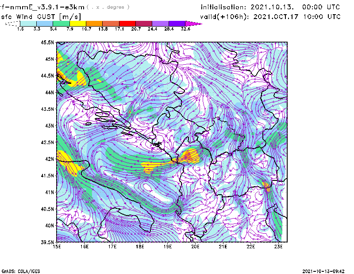Viewport: 354px width, 274px height.
Task: Click the 'valid(+106h): 2021.OCT.17 10:00 UTC' text
Action: 270,17
